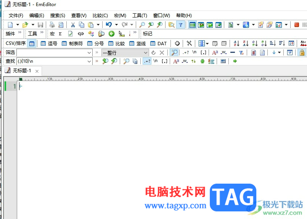Sort A to Z ascending
The width and height of the screenshot is (307, 219).
[236, 43]
